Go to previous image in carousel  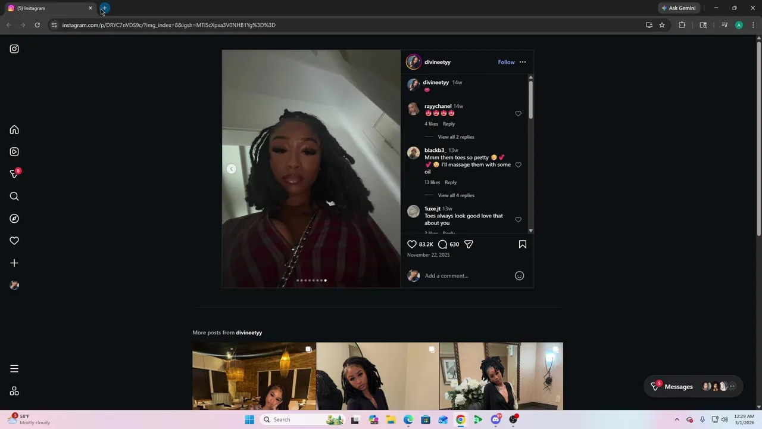tap(232, 169)
